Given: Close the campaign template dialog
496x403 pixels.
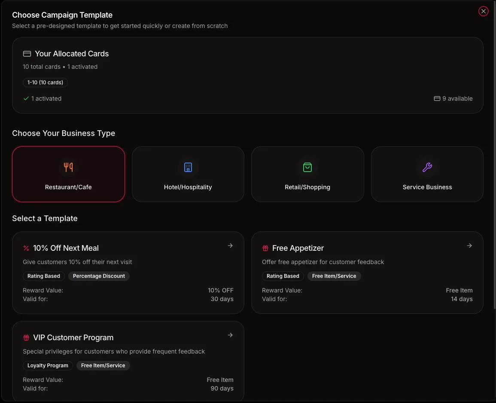Looking at the screenshot, I should [484, 12].
